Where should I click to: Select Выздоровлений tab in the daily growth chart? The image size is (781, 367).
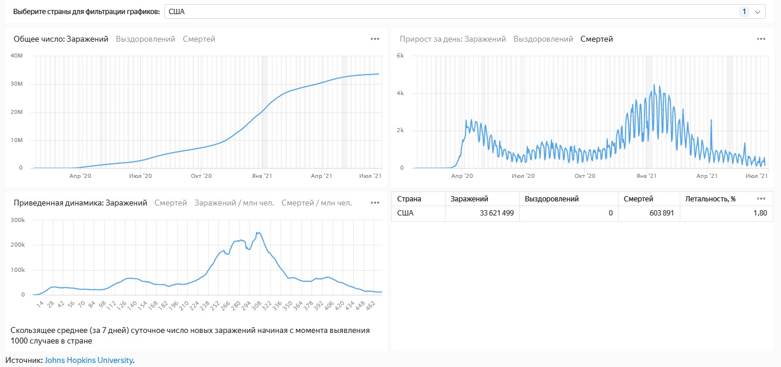pyautogui.click(x=543, y=39)
